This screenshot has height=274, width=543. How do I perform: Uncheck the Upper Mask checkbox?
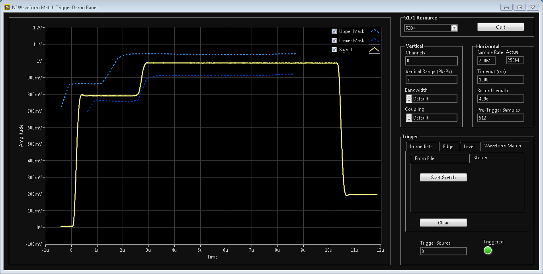(334, 31)
